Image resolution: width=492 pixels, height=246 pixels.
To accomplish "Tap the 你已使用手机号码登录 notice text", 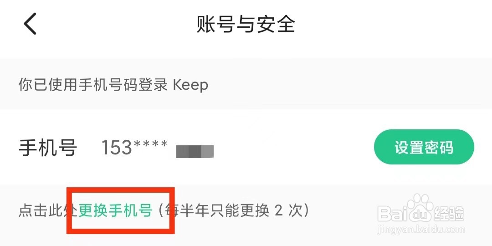I will [93, 85].
